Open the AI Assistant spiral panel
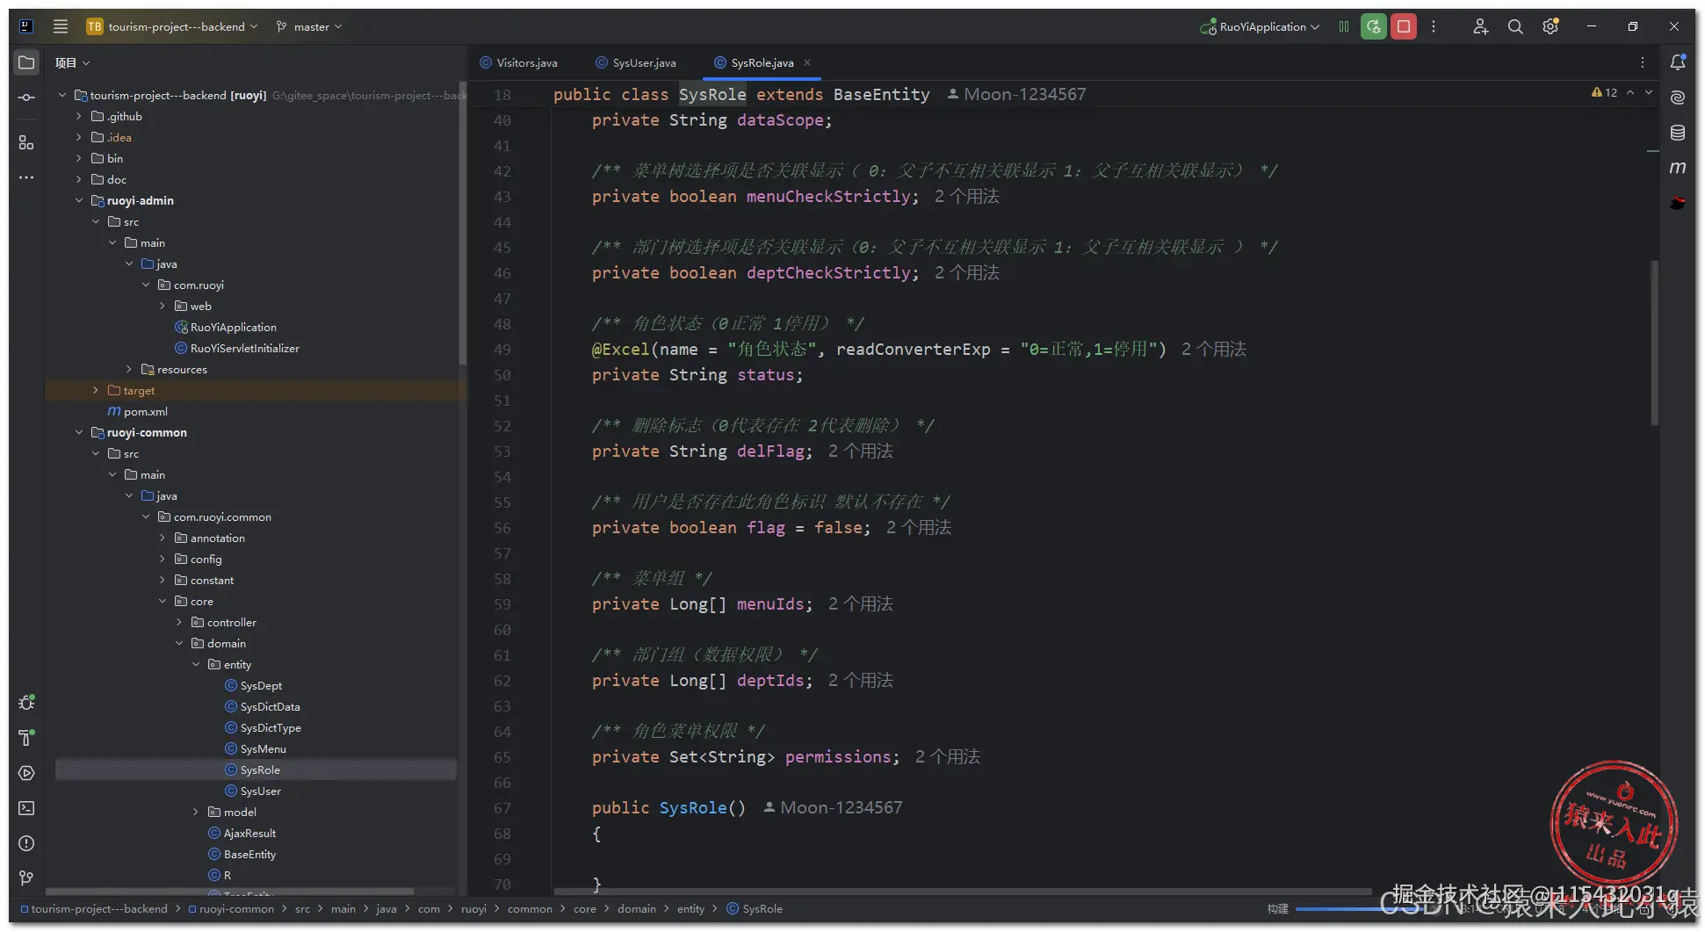Image resolution: width=1705 pixels, height=932 pixels. [1678, 98]
